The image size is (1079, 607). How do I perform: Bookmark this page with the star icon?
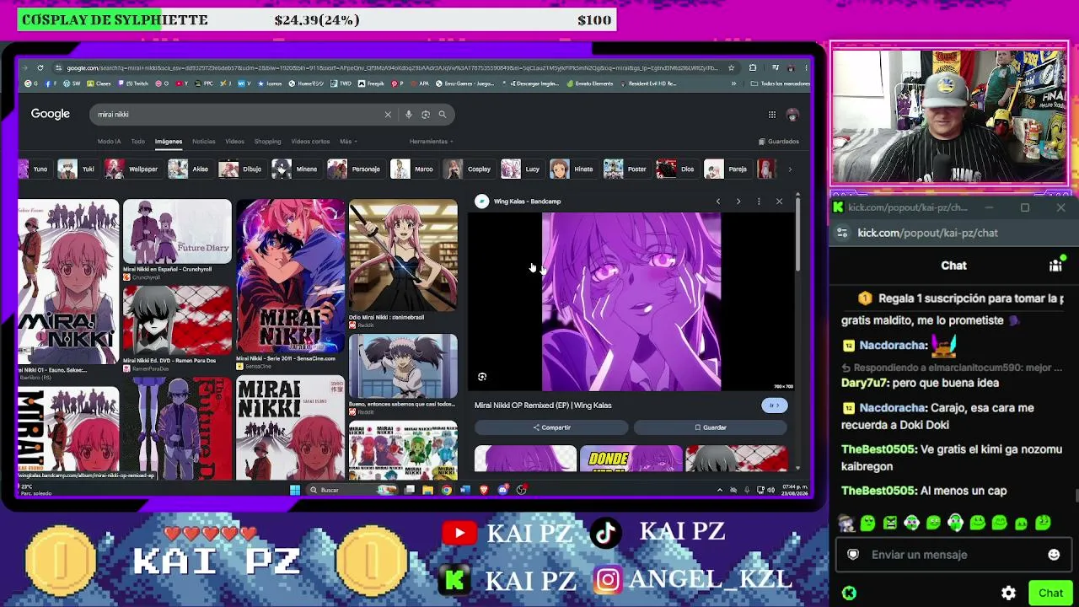[731, 67]
